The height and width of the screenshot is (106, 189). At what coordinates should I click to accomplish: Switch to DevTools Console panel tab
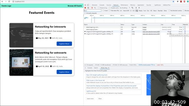[102, 5]
